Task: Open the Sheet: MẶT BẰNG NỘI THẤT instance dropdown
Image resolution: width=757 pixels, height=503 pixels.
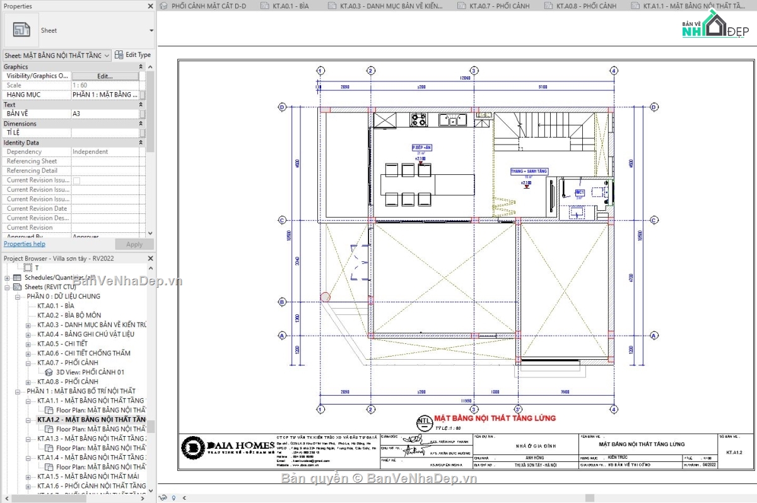Action: tap(107, 56)
